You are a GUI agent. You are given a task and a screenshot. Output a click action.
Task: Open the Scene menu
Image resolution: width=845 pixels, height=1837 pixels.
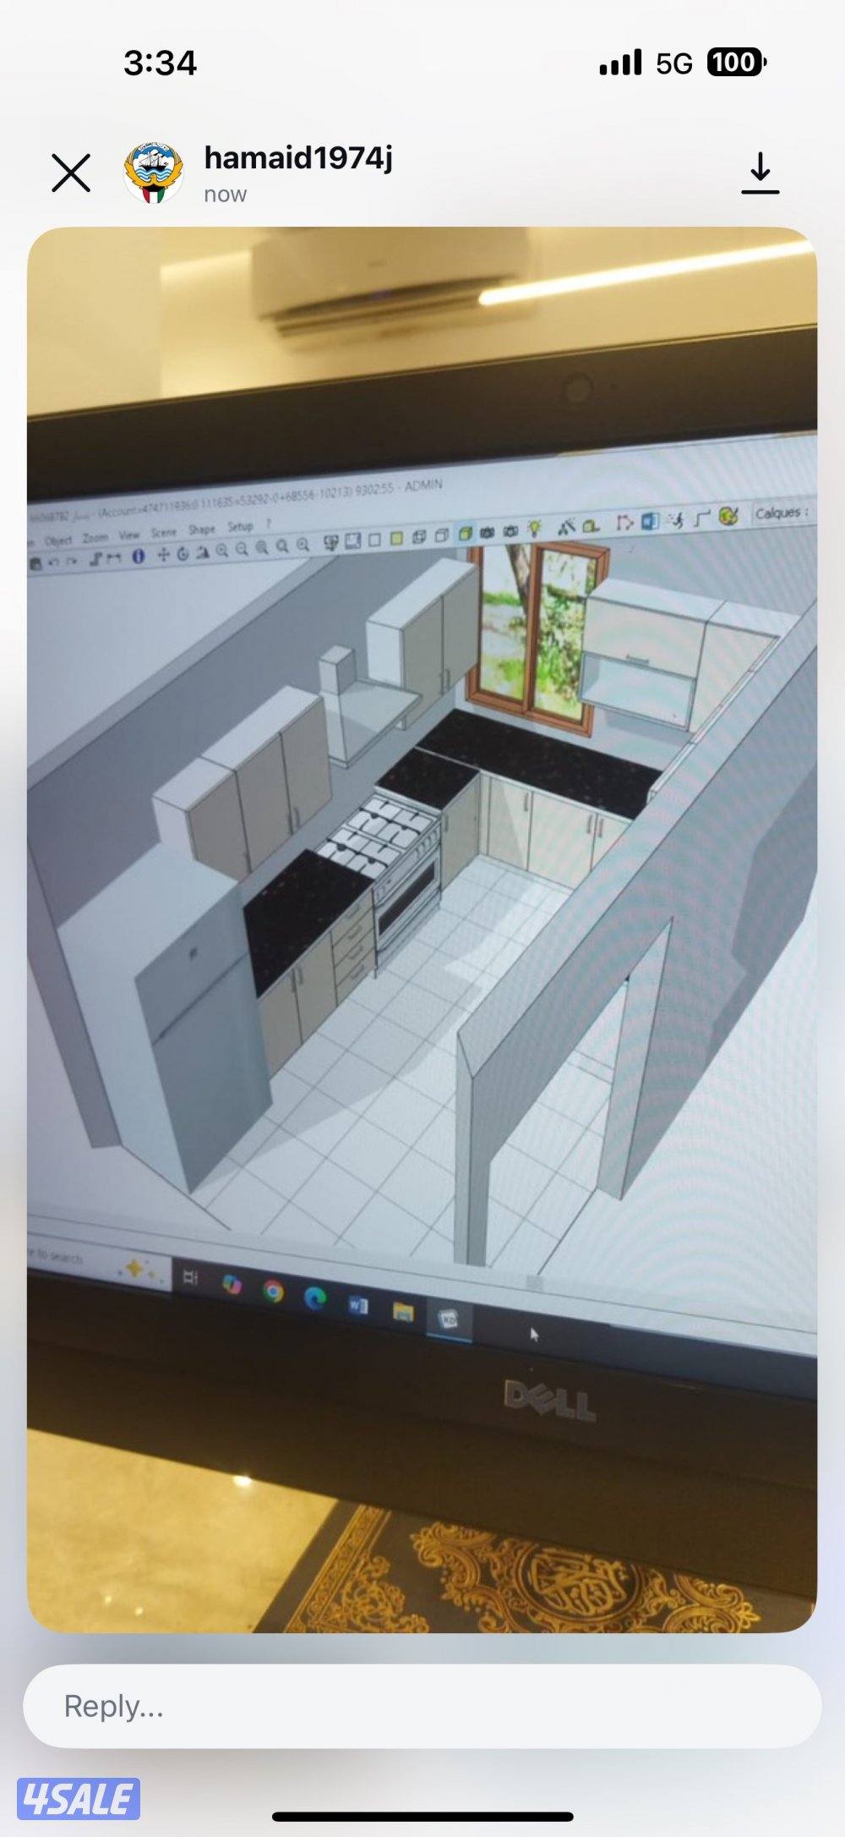[x=163, y=532]
